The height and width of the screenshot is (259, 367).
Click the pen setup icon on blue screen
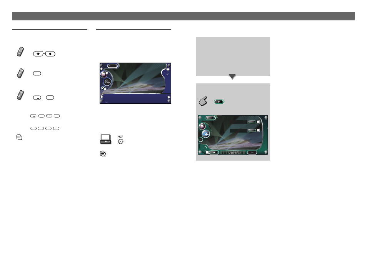103,88
